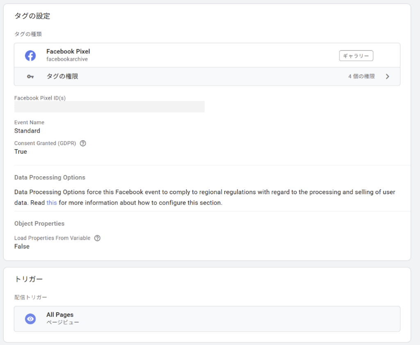Click the key icon beside タグの権限
Image resolution: width=420 pixels, height=345 pixels.
point(30,77)
